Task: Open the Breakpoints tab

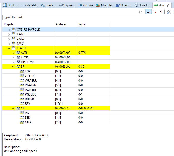Action: 48,5
